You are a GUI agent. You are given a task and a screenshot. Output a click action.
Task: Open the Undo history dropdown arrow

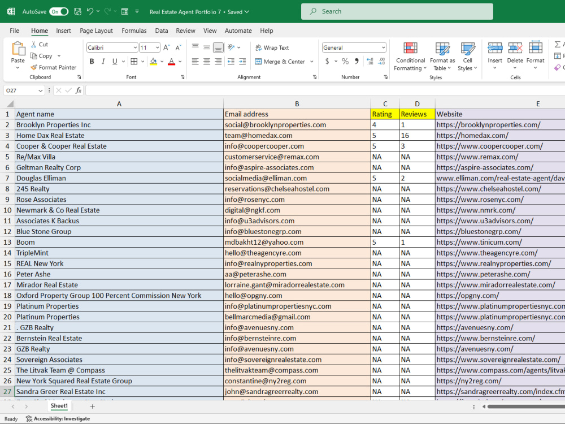(98, 11)
